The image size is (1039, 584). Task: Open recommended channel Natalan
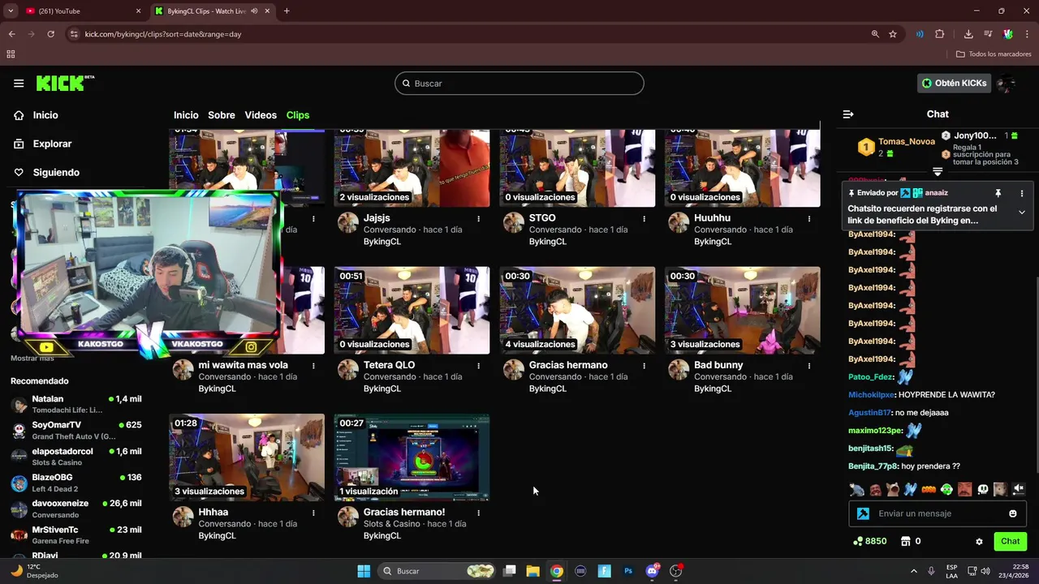[77, 405]
